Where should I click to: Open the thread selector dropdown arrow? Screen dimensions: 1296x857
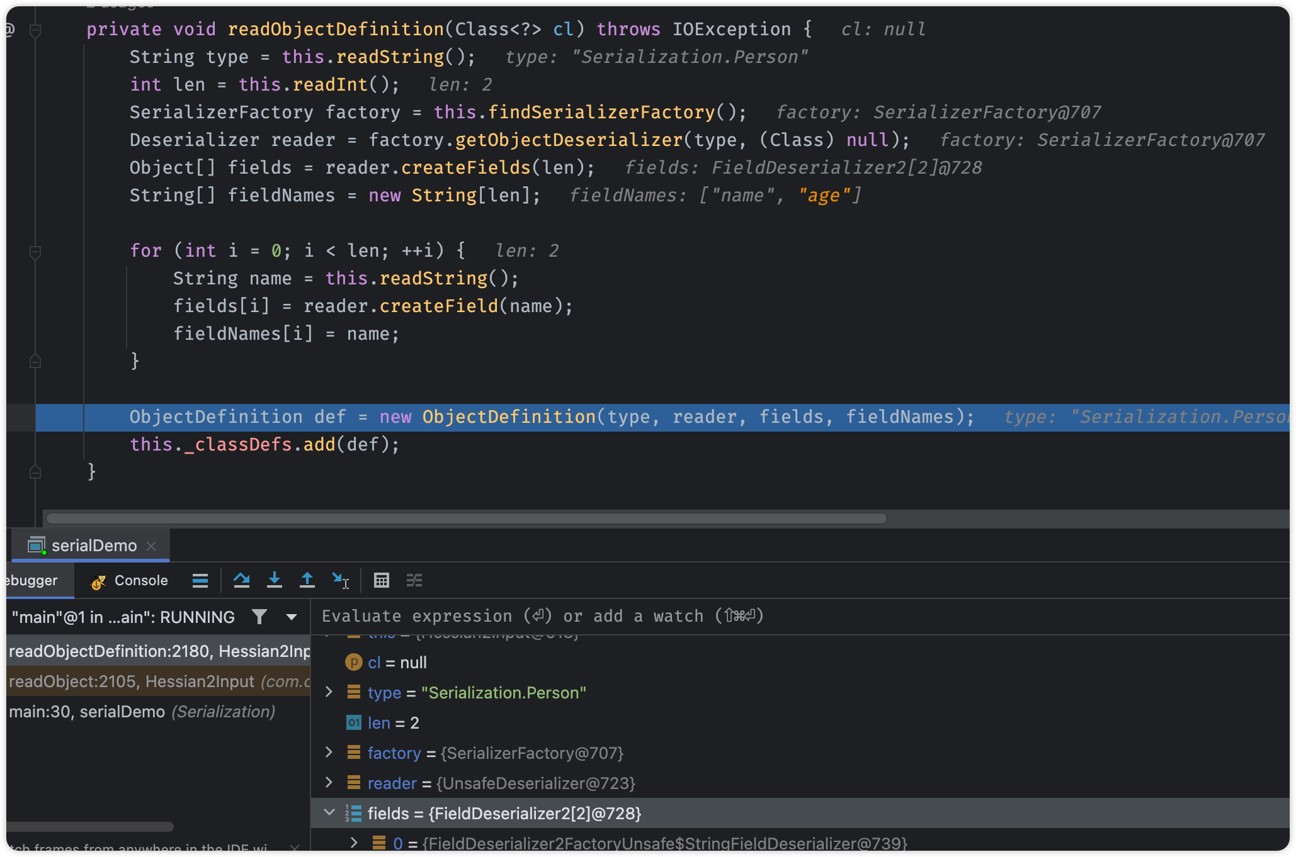pos(292,617)
